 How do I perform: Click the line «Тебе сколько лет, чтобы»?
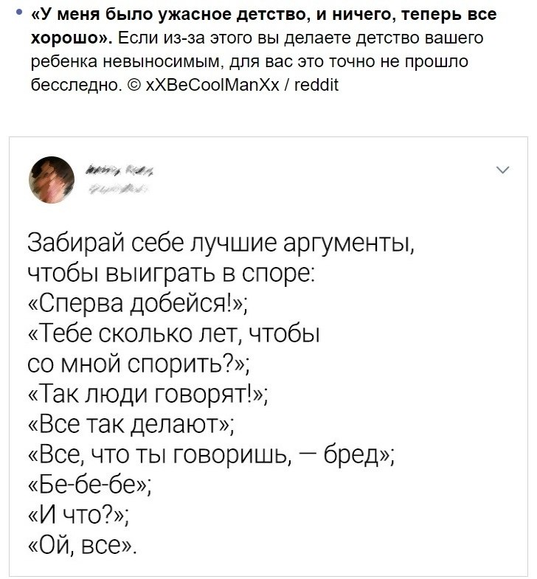click(174, 333)
